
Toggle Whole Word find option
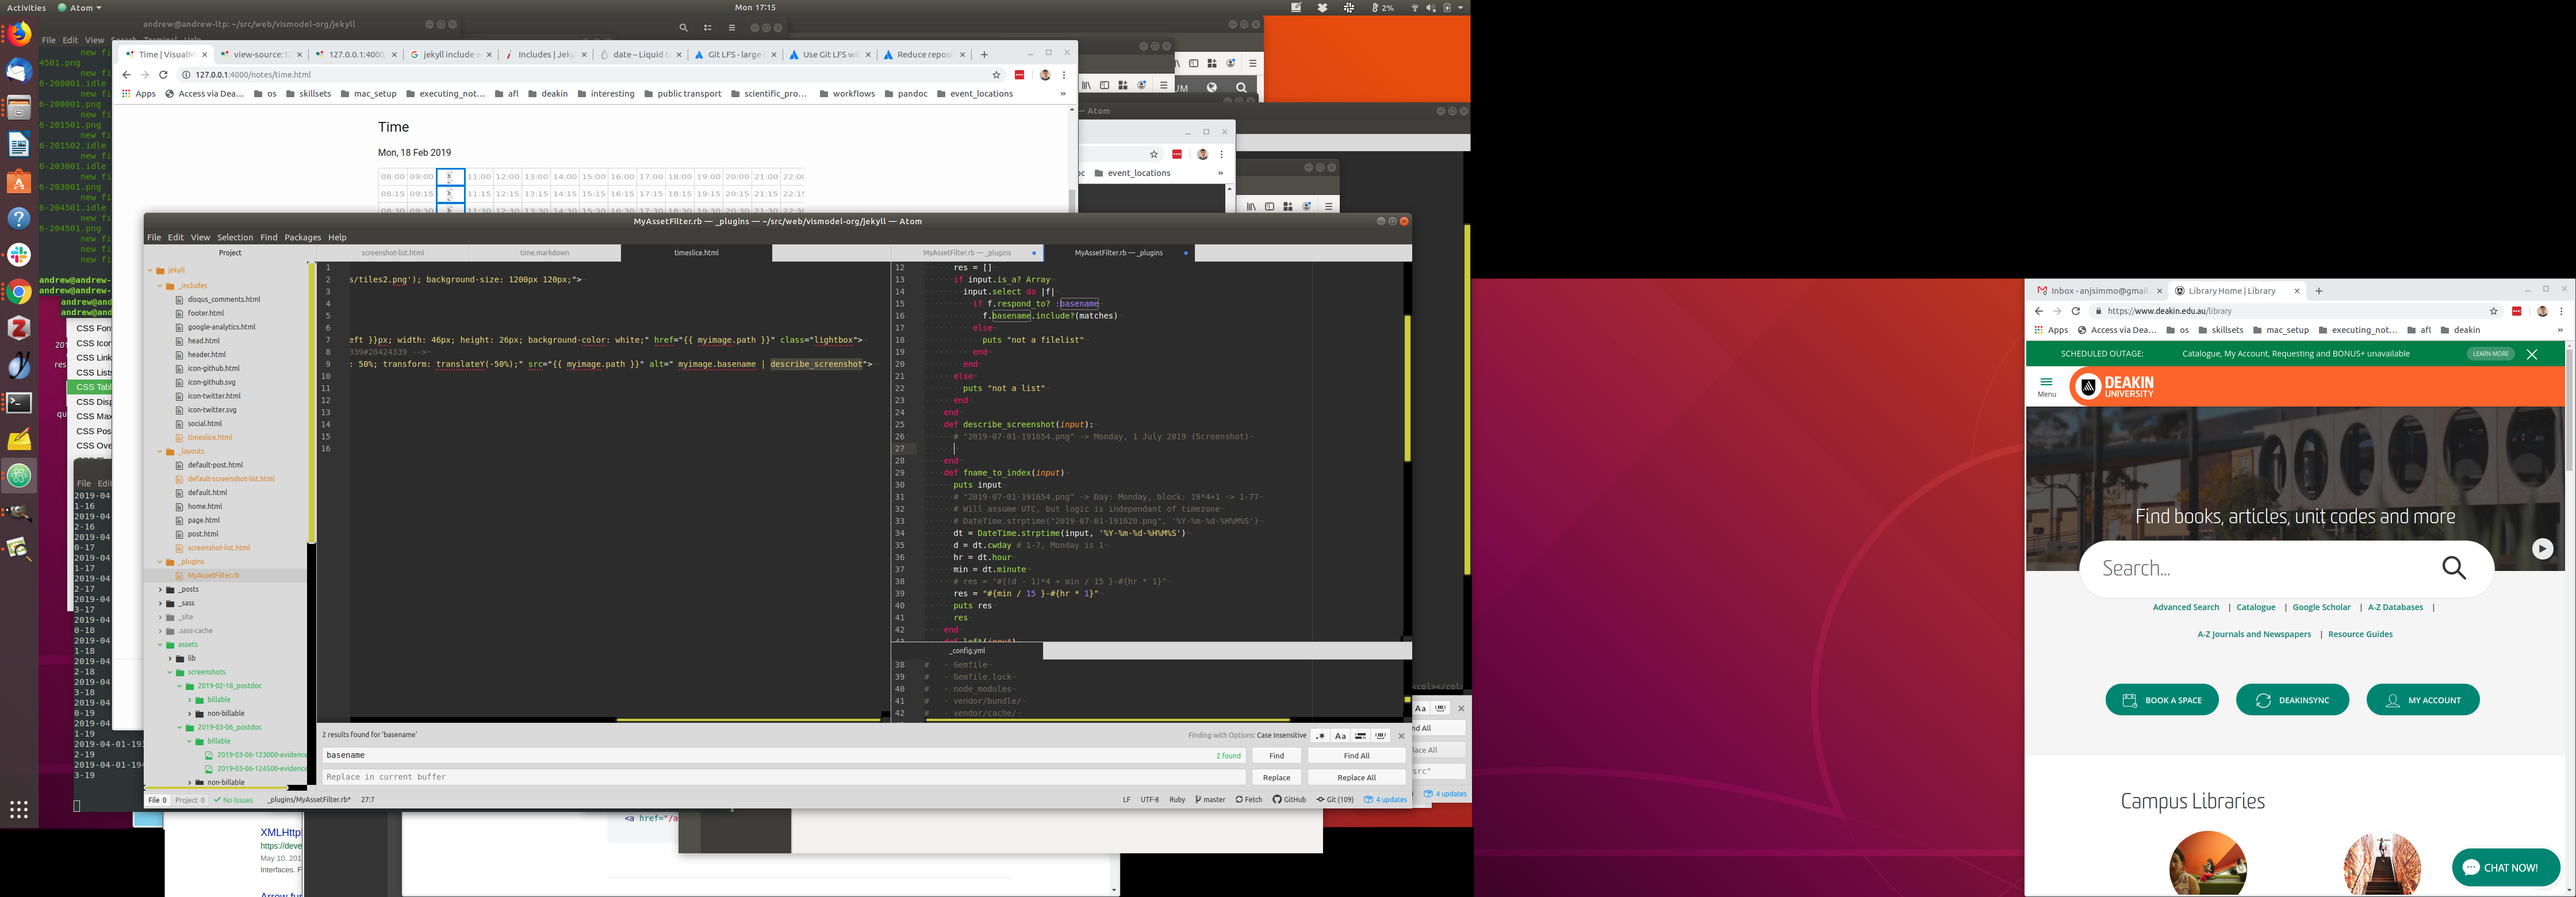pyautogui.click(x=1380, y=736)
